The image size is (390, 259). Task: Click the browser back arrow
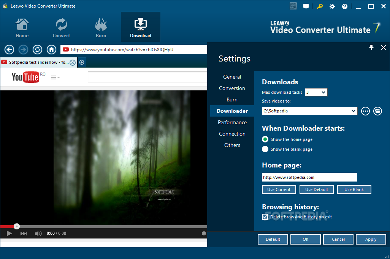pyautogui.click(x=9, y=49)
